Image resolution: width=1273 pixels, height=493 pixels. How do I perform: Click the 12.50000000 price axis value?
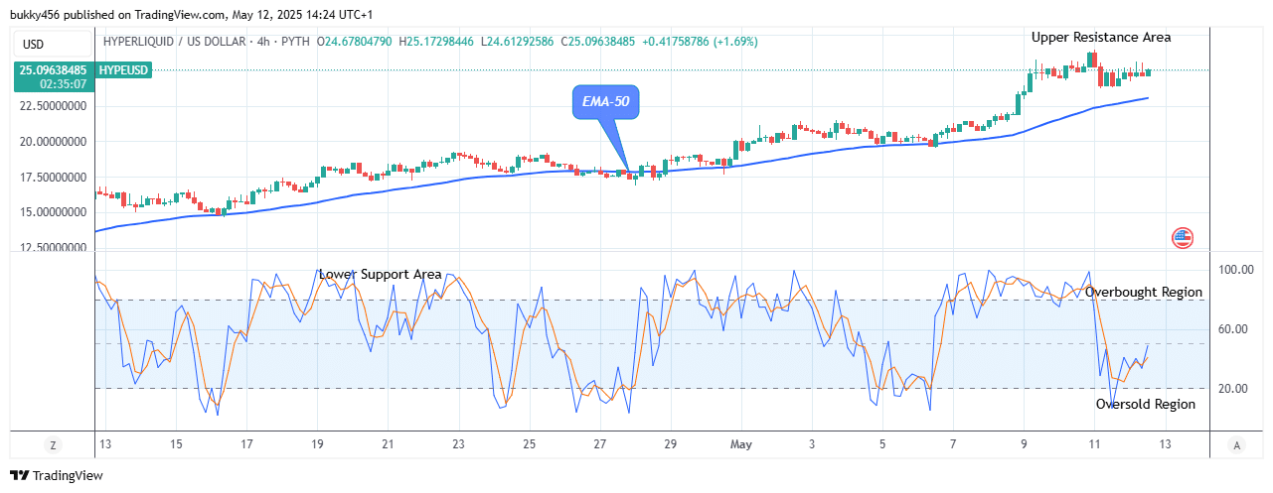(x=55, y=247)
